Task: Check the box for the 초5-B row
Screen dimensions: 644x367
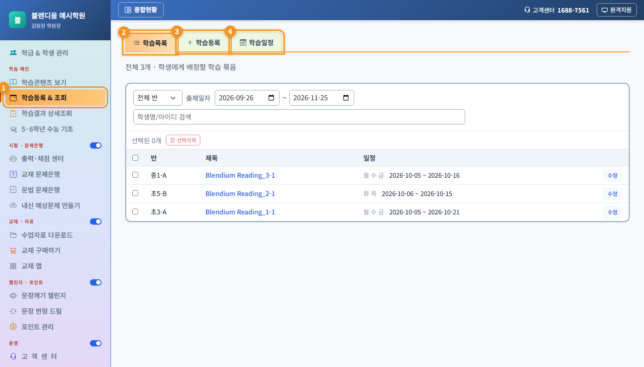Action: (136, 193)
